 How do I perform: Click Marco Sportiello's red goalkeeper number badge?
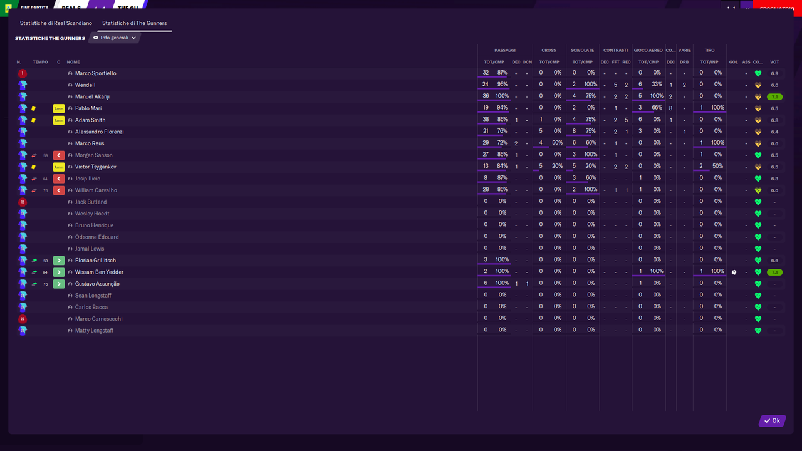[23, 73]
